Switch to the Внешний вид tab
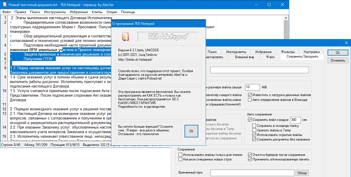Image resolution: width=351 pixels, height=177 pixels. pos(245,57)
